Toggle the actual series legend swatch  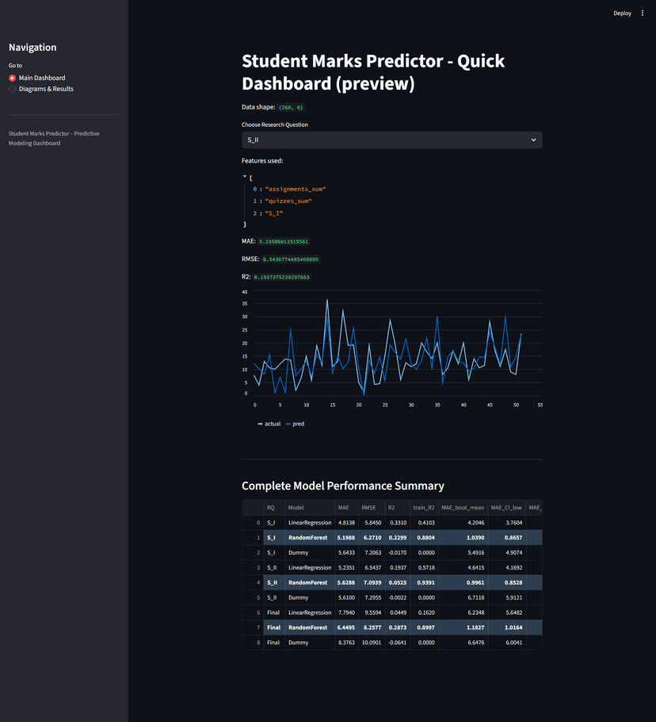tap(260, 424)
